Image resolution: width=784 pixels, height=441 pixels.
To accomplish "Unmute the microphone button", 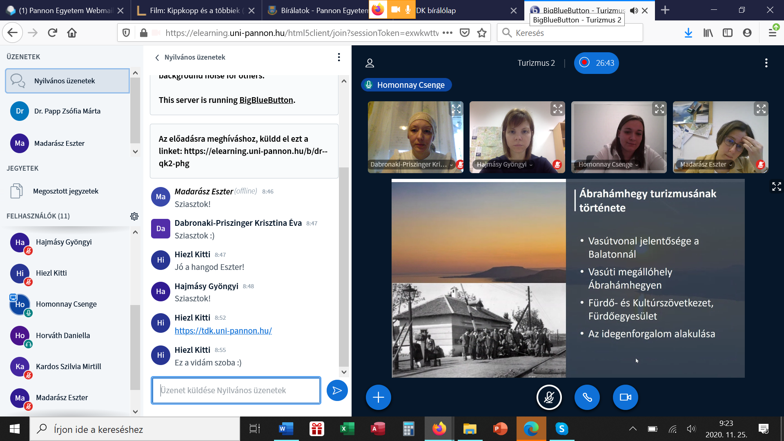I will 549,397.
